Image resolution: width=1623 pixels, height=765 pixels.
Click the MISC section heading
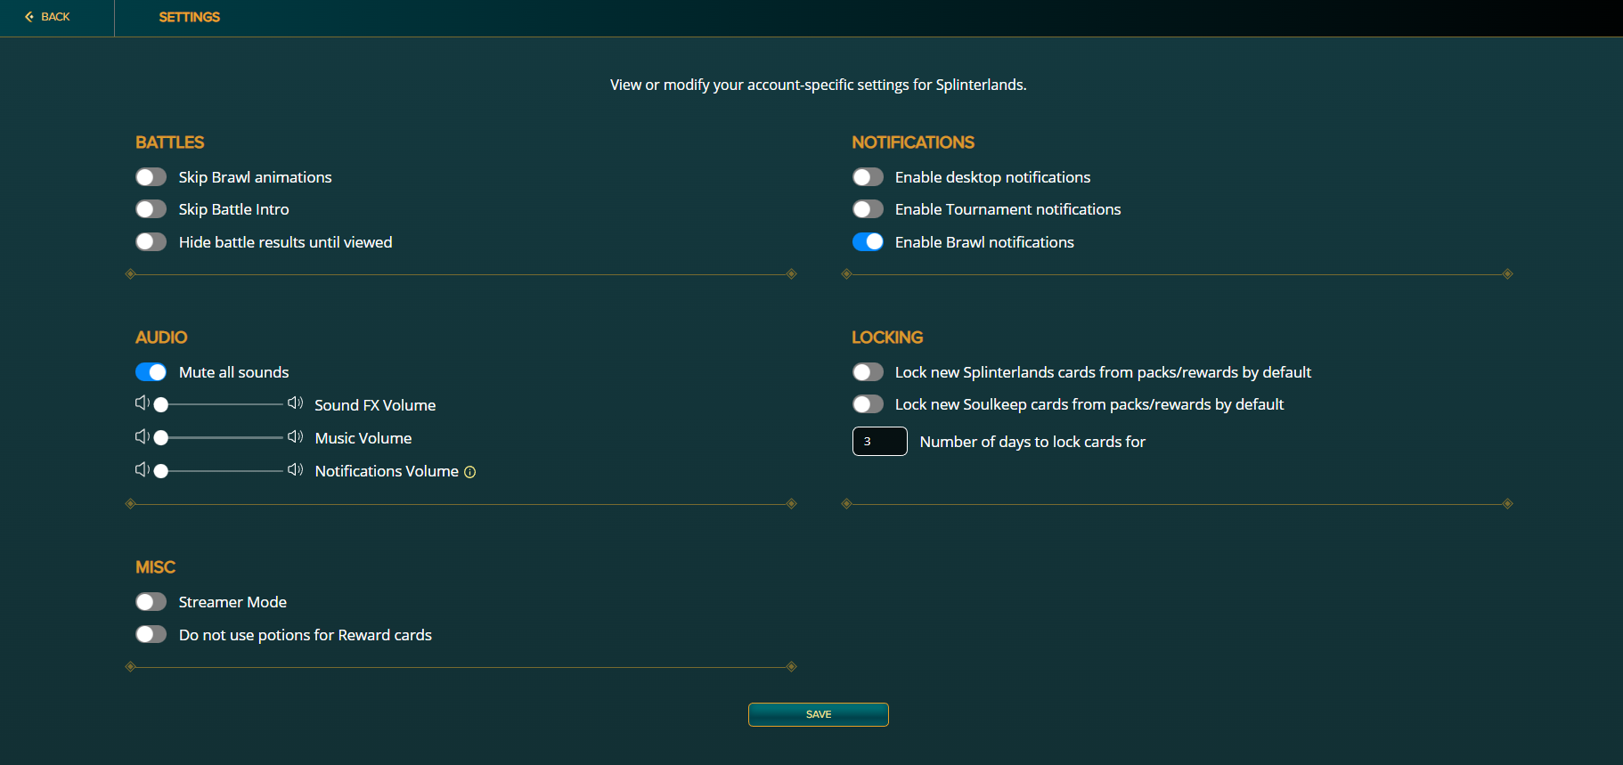[155, 567]
